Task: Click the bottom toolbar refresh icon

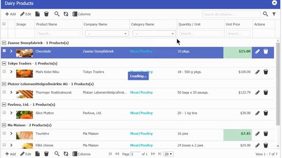Action: [x=66, y=154]
